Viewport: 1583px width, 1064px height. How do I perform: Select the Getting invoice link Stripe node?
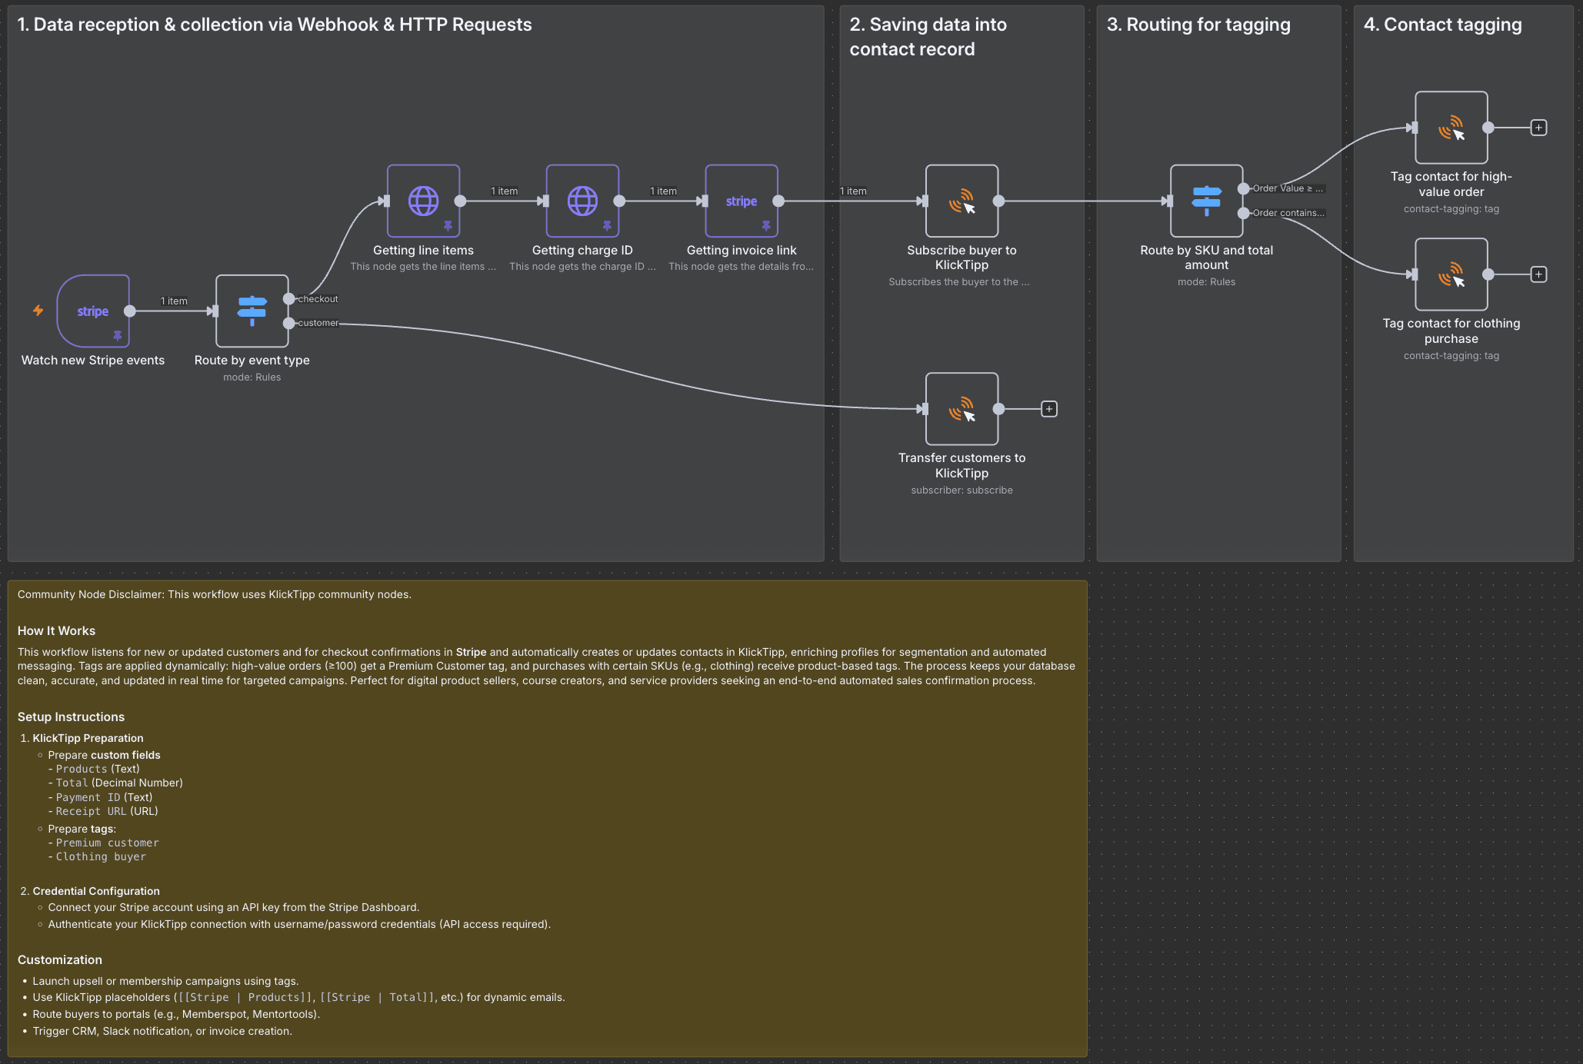pos(741,201)
